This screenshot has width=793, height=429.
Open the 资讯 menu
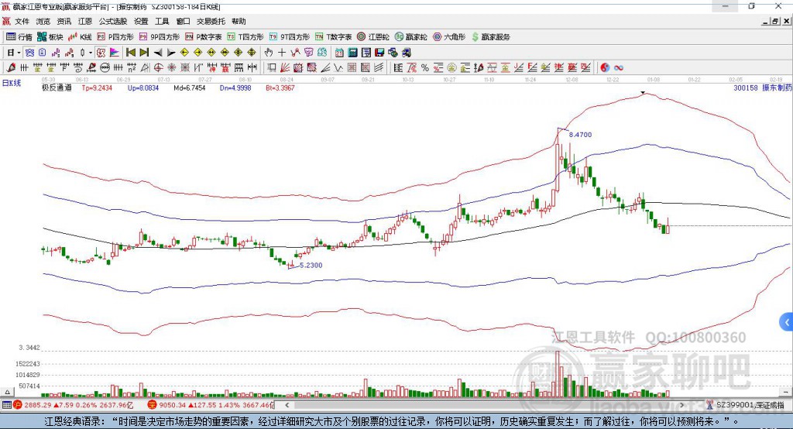coord(64,21)
